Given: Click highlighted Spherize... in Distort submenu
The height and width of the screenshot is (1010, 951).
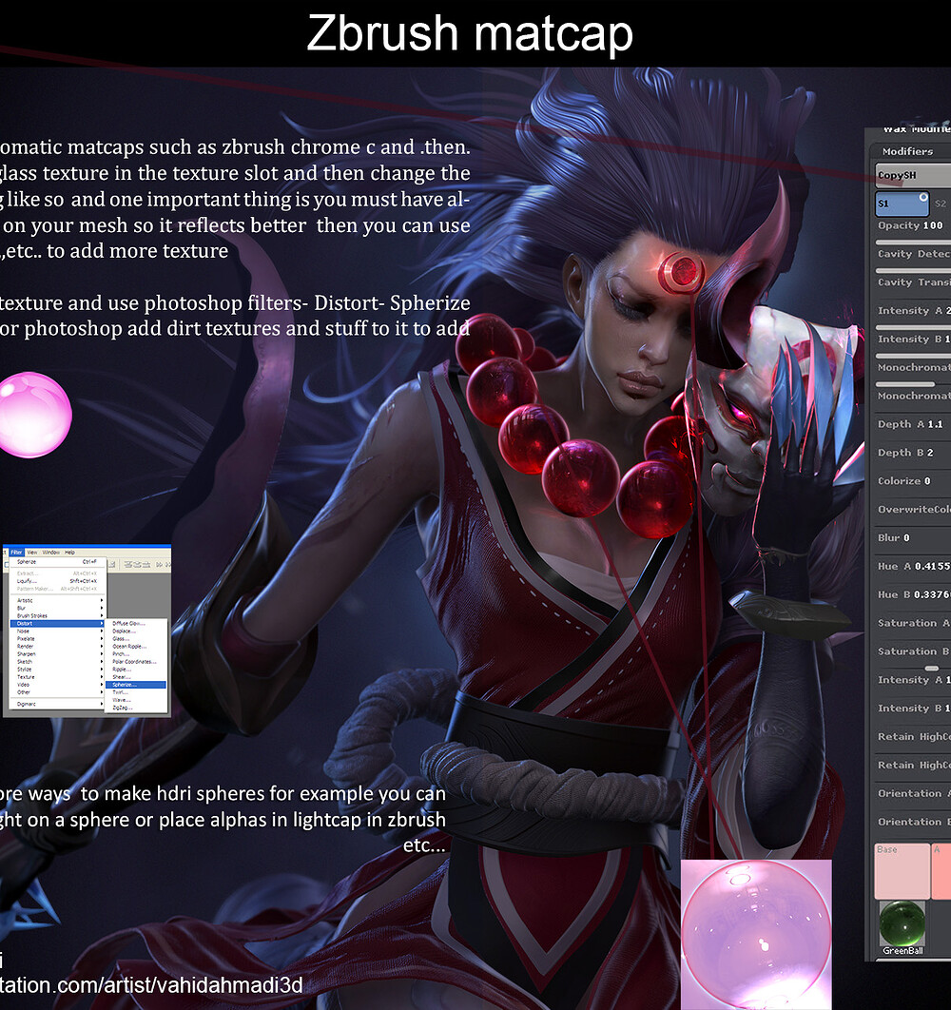Looking at the screenshot, I should [138, 685].
